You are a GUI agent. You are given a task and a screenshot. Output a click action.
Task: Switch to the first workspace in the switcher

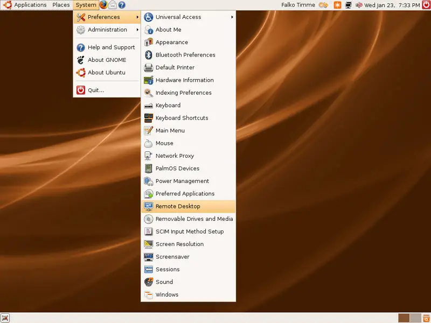coord(404,318)
